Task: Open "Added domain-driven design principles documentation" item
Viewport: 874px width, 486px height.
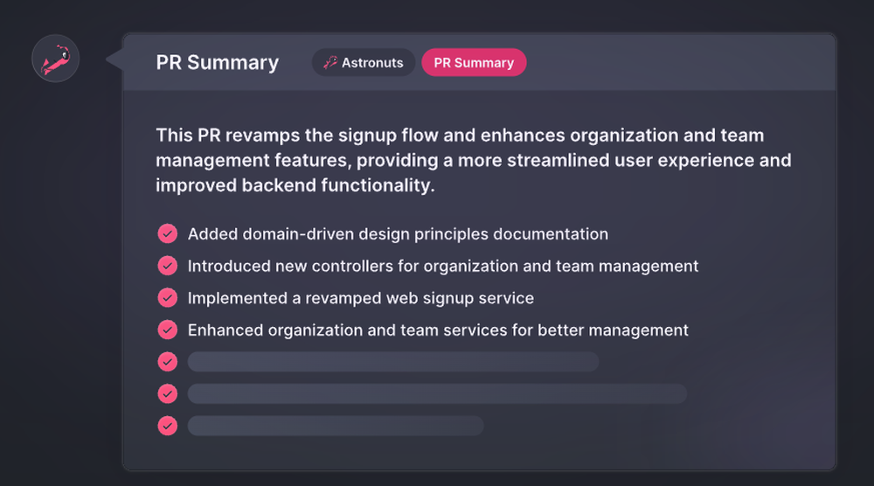Action: 398,234
